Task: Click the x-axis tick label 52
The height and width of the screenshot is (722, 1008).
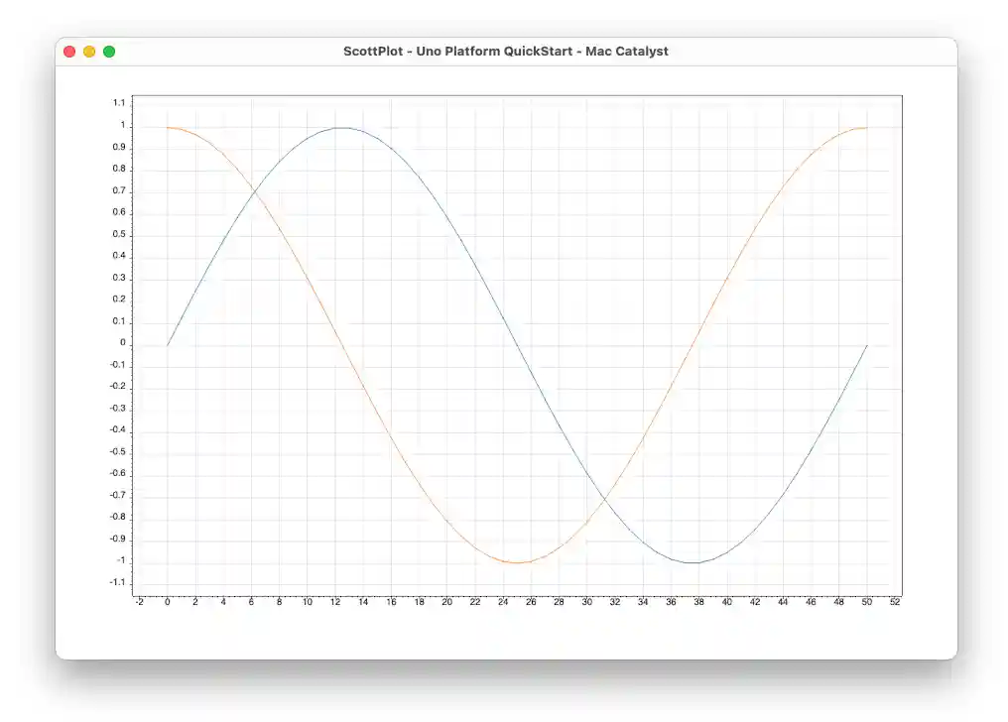Action: pos(895,602)
